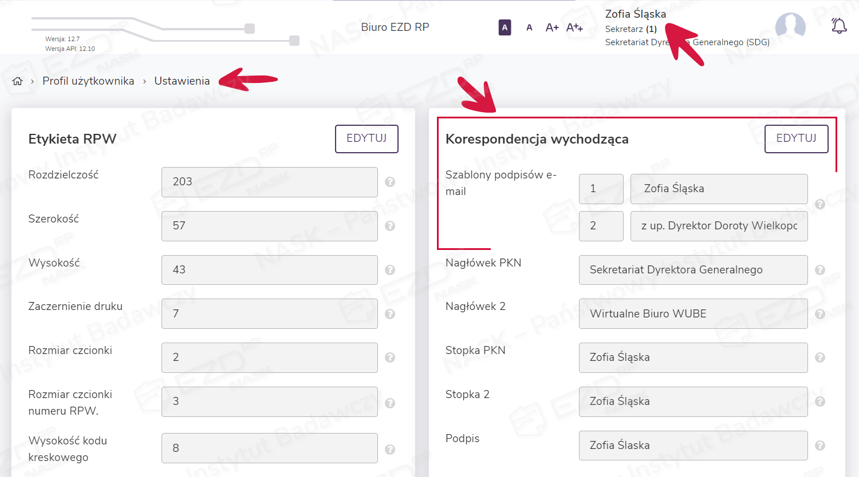Open the user avatar menu
The height and width of the screenshot is (477, 859).
click(790, 27)
